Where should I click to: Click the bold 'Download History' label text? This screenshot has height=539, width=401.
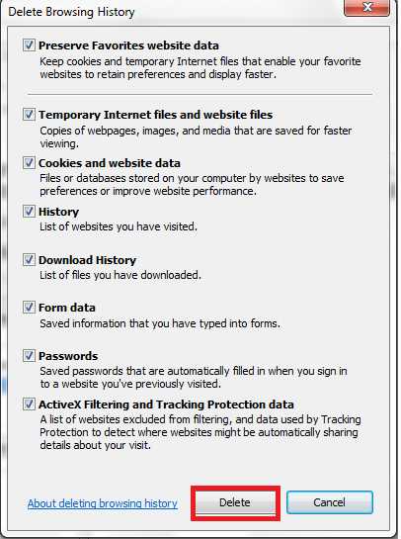tap(88, 260)
